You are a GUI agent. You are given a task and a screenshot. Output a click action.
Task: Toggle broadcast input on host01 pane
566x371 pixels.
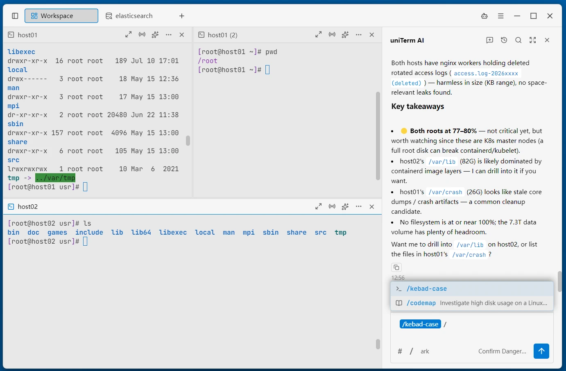142,35
